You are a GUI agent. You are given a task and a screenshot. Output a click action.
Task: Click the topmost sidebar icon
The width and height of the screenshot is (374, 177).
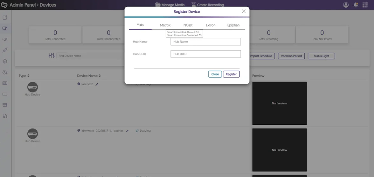[5, 18]
